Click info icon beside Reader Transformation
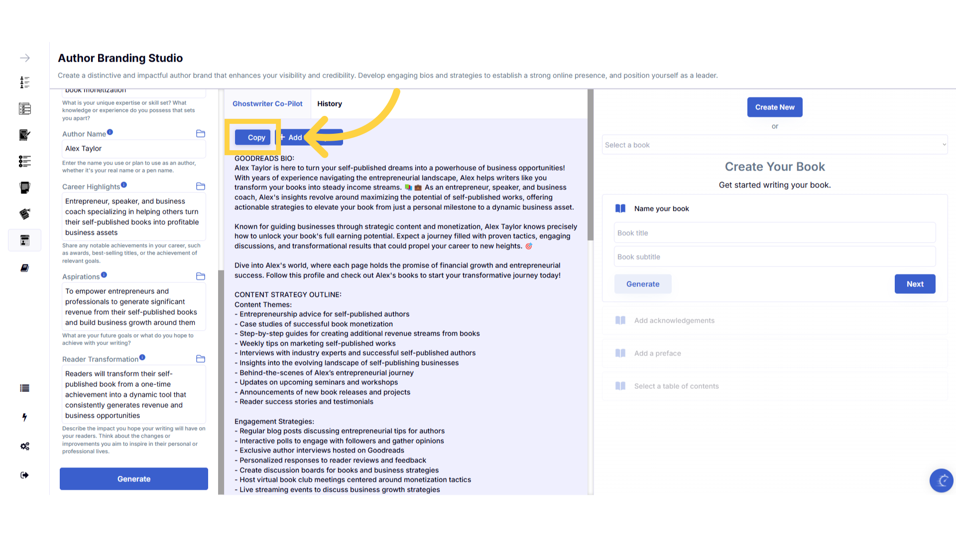 [x=142, y=358]
